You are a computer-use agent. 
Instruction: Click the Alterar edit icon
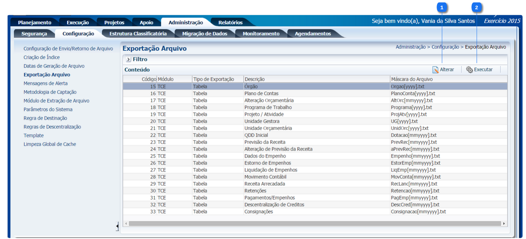coord(435,70)
